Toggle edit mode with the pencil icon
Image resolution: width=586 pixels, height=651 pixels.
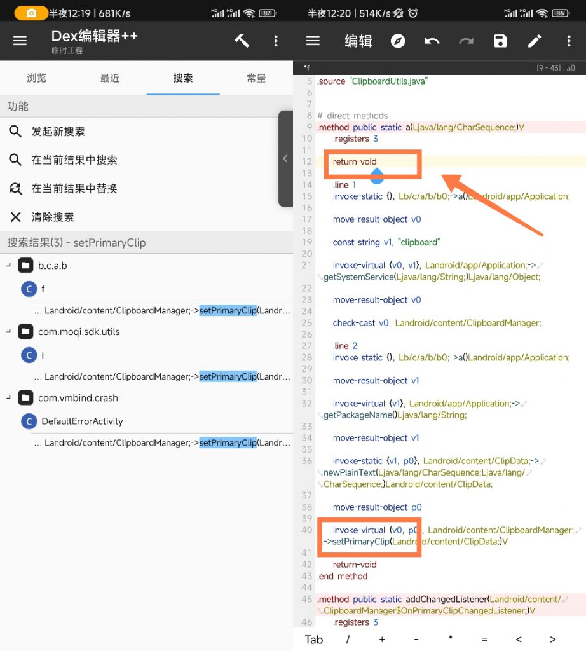(x=535, y=40)
